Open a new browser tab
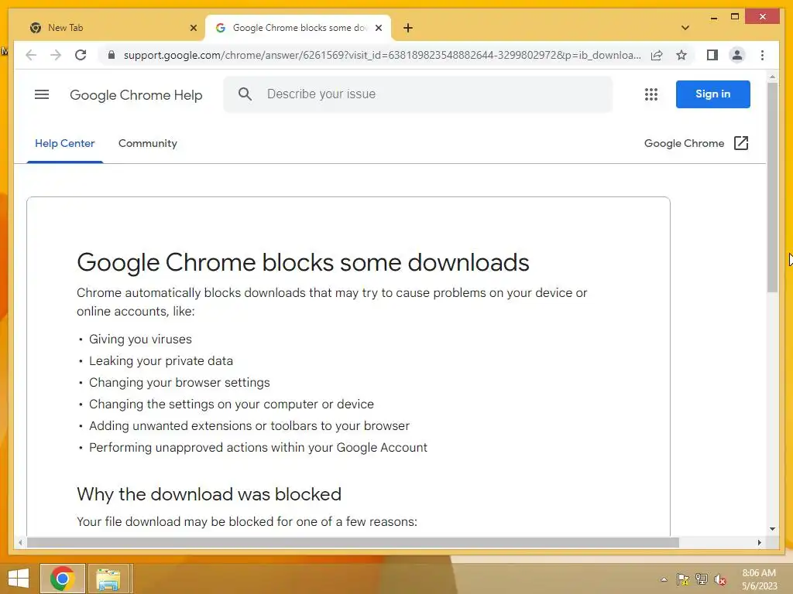The image size is (793, 594). tap(407, 28)
